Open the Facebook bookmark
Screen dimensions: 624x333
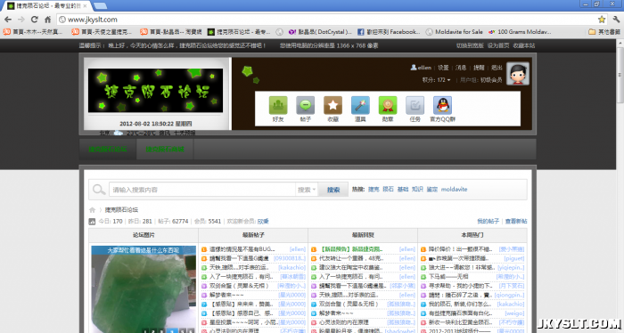pos(389,32)
